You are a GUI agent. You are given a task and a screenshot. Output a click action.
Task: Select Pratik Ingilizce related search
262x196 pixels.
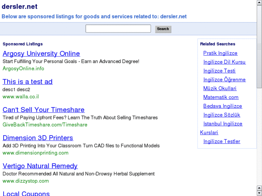221,53
